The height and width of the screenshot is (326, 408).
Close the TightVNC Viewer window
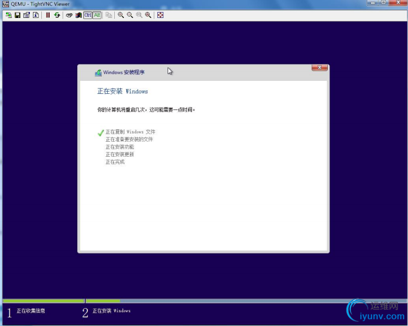(398, 2)
